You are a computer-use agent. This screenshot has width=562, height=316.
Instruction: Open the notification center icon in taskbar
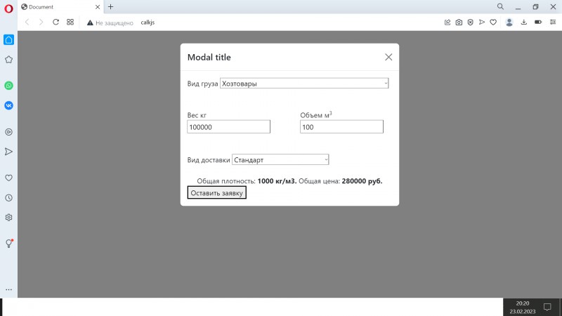click(547, 307)
